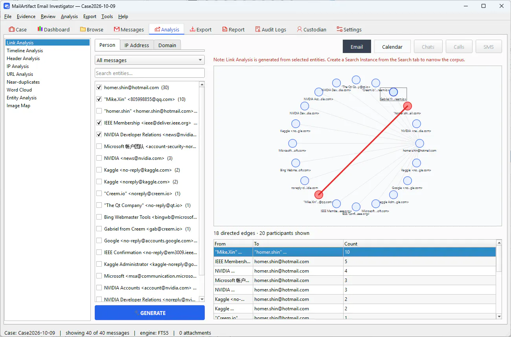Click the Search entities input field
Viewport: 511px width, 337px height.
[x=150, y=73]
